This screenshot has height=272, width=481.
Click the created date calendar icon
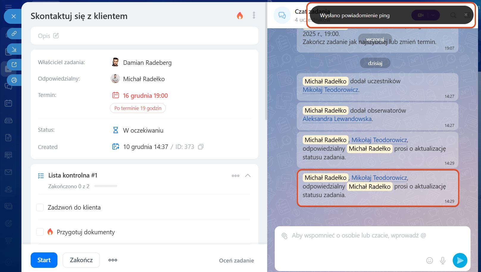pos(115,147)
